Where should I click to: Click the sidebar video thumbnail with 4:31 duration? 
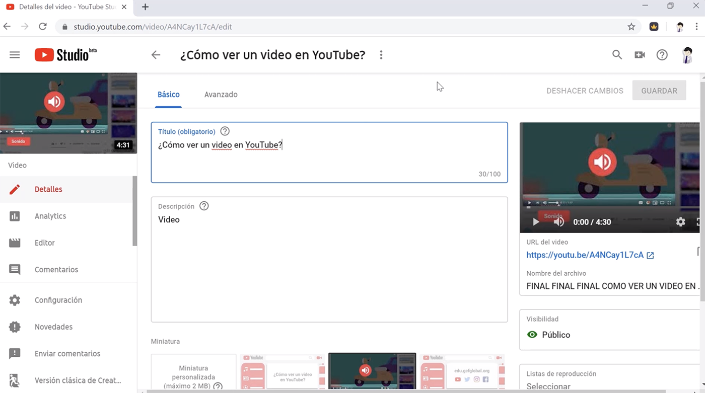(x=68, y=113)
